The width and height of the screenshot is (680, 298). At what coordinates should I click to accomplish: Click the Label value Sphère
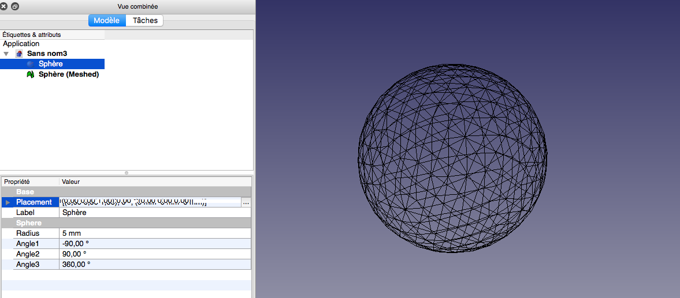pos(155,212)
